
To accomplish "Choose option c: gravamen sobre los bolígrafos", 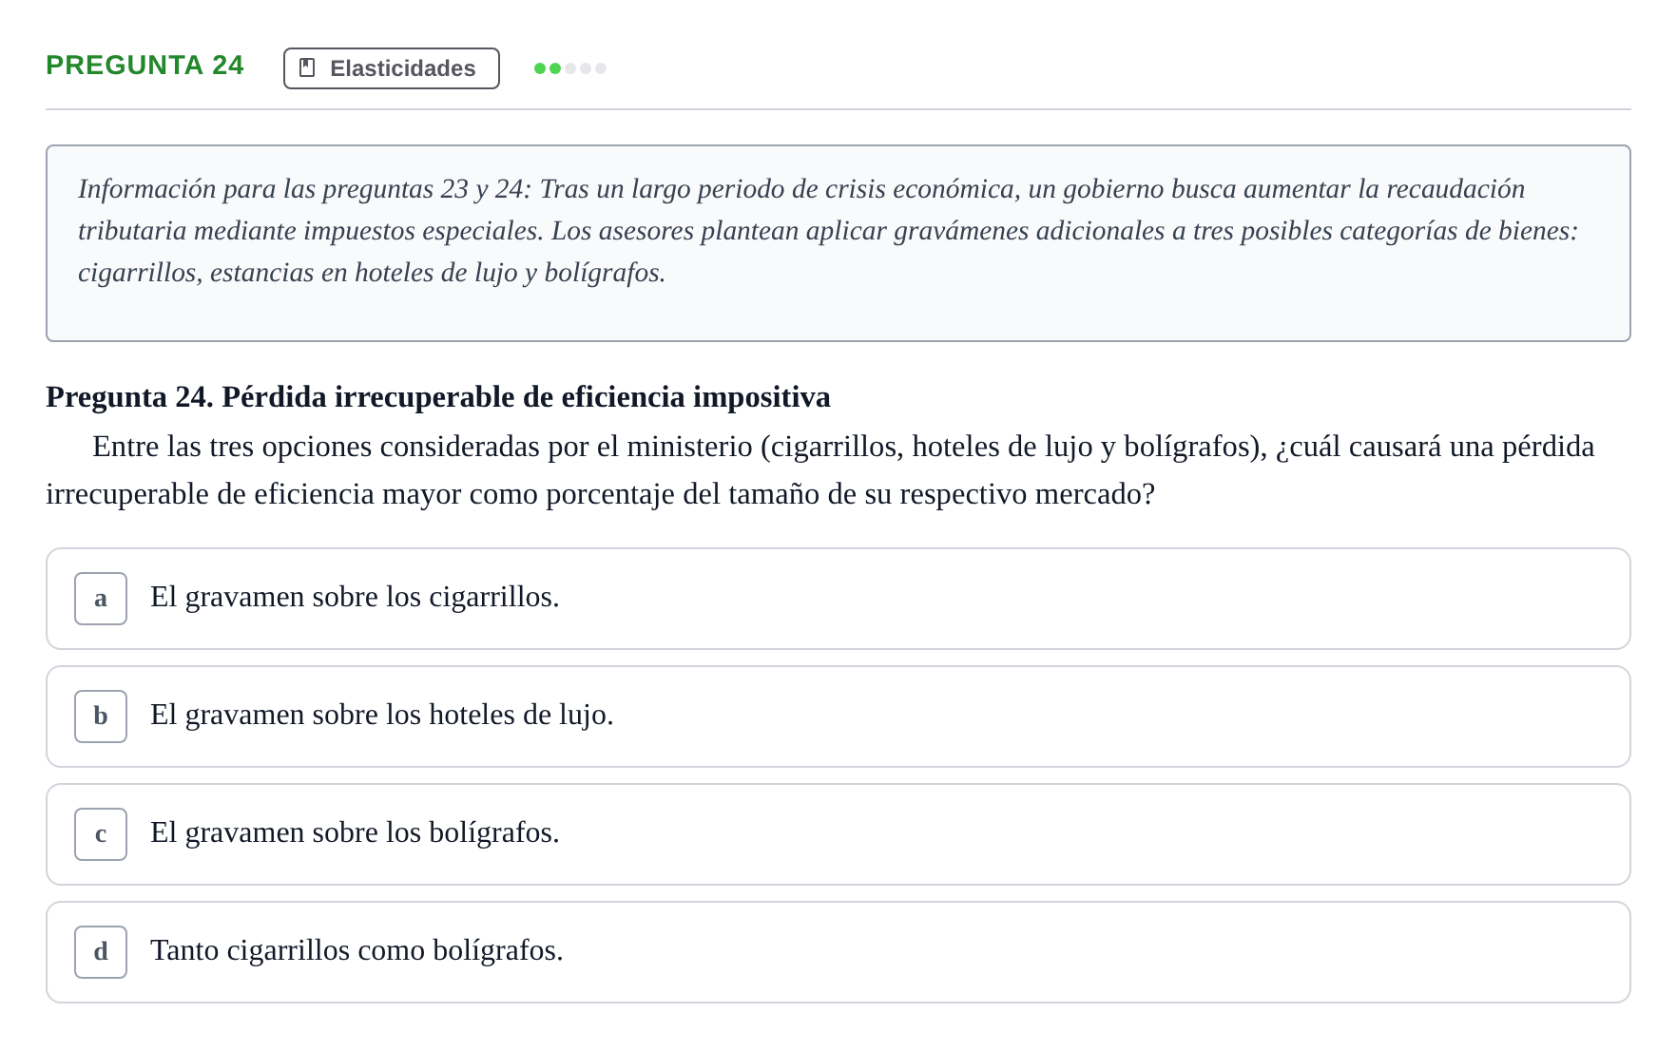I will pyautogui.click(x=838, y=834).
